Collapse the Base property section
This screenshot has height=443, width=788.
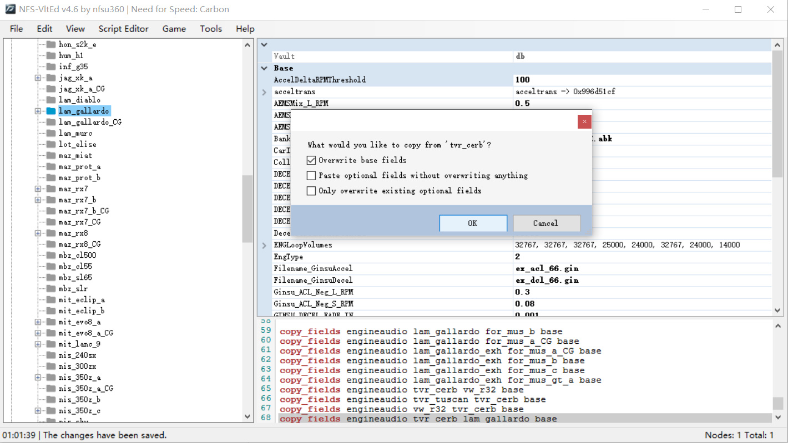(264, 68)
